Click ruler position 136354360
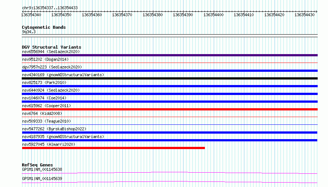The height and width of the screenshot is (187, 328). tap(92, 15)
